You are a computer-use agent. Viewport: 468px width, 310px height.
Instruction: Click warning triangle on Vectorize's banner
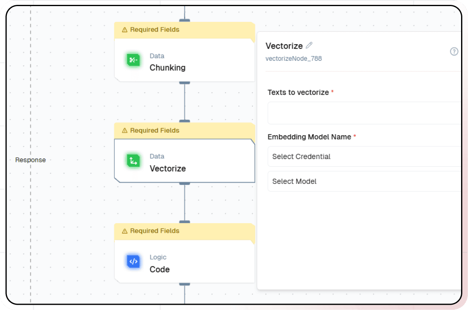tap(125, 131)
